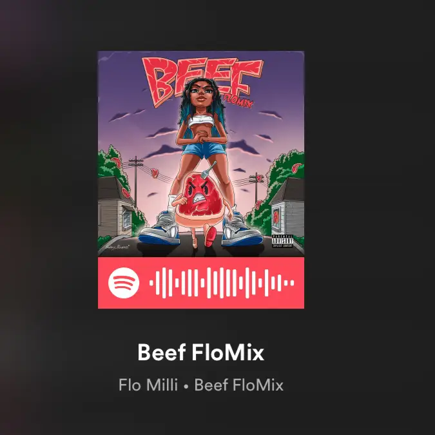
Task: Click the grey house on the cover's left
Action: (x=115, y=206)
